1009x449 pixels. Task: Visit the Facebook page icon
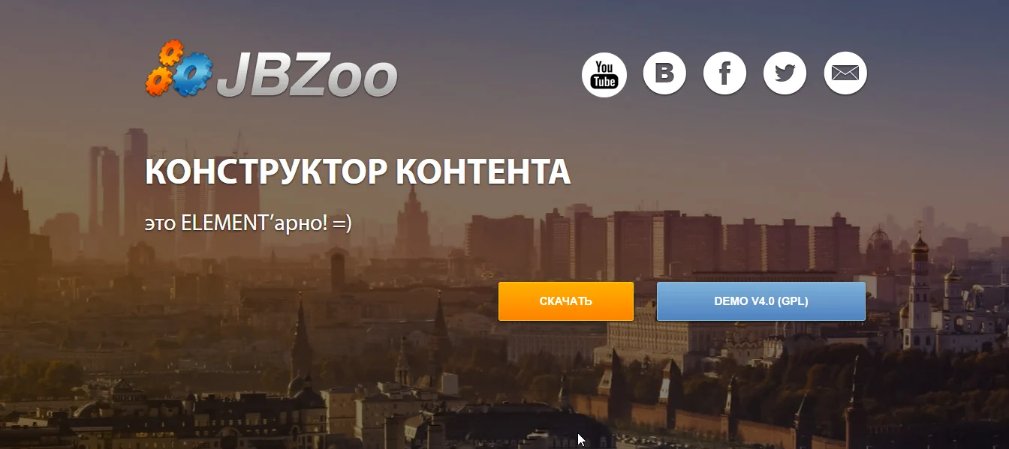click(724, 73)
